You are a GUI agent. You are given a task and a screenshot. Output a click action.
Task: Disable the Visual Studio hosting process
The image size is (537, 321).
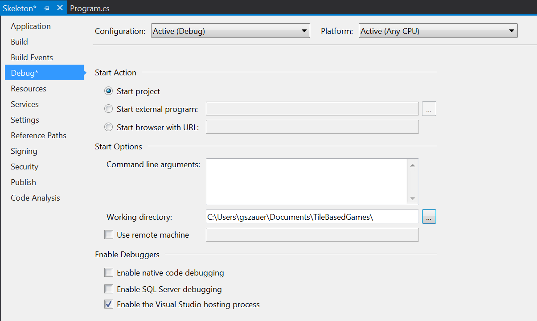pyautogui.click(x=109, y=305)
